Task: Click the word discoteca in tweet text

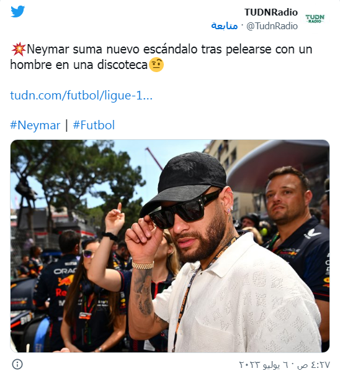Action: [122, 65]
